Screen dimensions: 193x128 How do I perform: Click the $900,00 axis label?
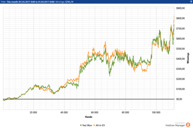[180, 8]
